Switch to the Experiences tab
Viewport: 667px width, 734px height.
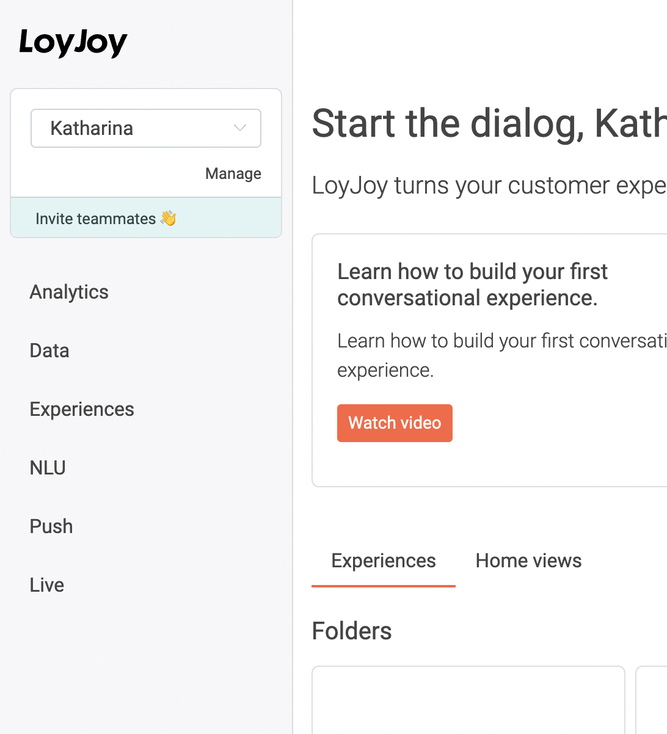(x=383, y=560)
